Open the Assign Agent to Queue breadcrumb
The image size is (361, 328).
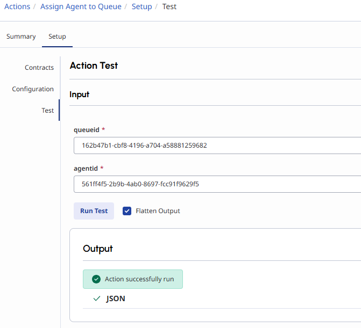81,7
